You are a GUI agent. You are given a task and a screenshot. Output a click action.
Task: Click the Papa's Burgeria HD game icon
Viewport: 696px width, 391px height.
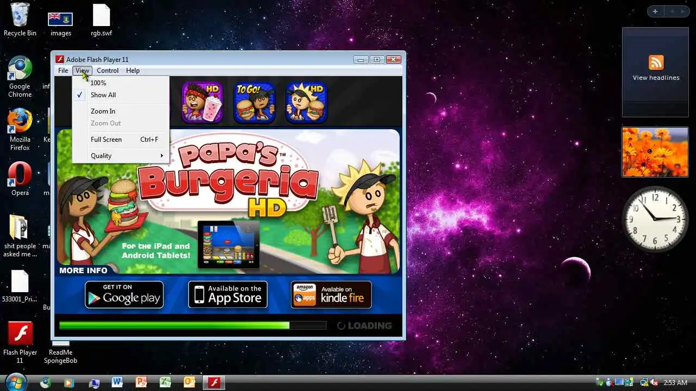pos(306,102)
